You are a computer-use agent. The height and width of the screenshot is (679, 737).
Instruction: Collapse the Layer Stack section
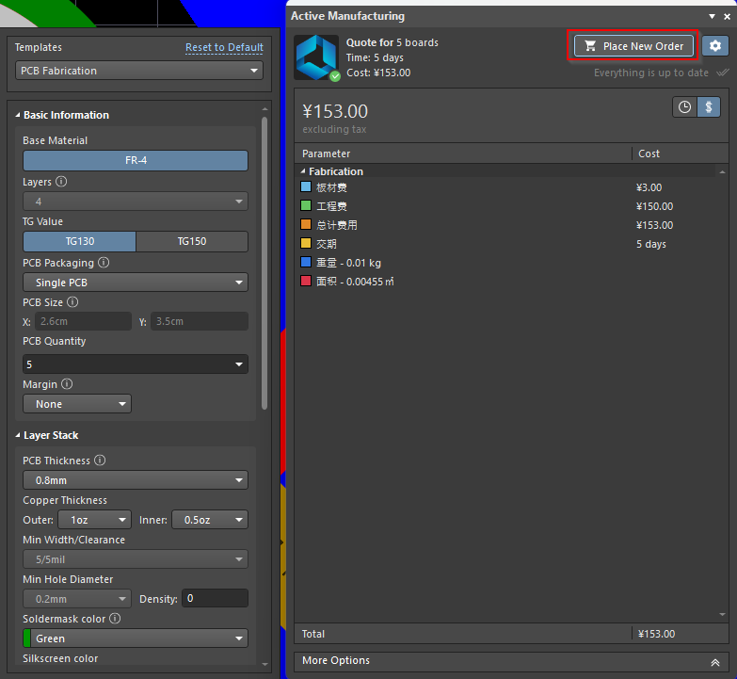click(x=18, y=435)
